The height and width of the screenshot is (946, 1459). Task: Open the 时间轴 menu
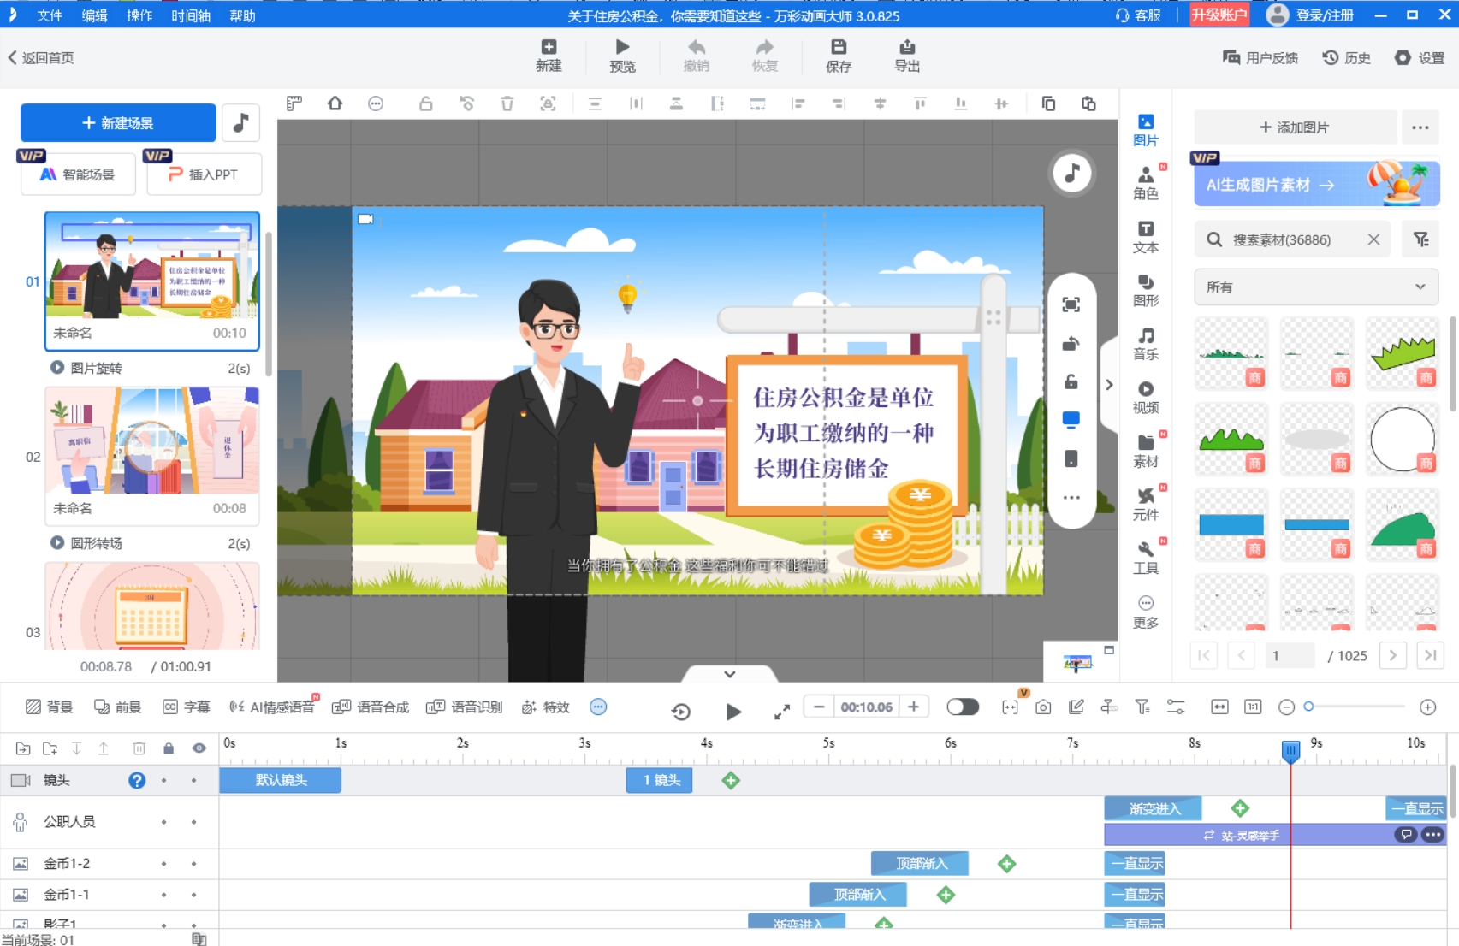point(191,15)
